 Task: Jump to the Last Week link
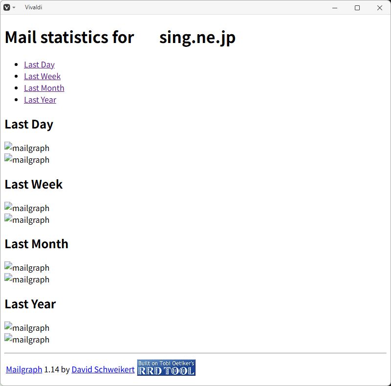tap(42, 76)
